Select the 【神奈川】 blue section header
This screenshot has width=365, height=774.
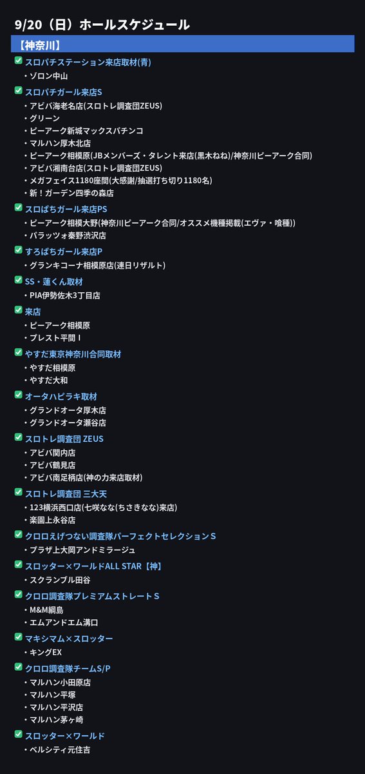(x=183, y=45)
